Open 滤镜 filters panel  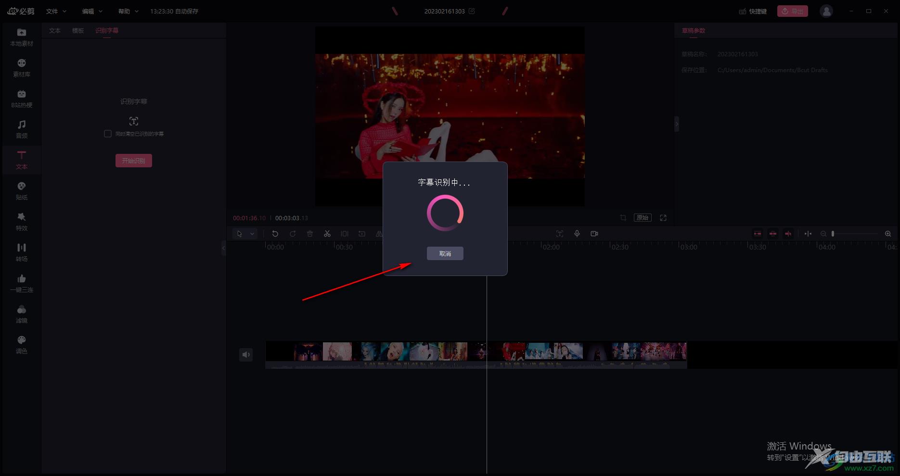point(22,314)
